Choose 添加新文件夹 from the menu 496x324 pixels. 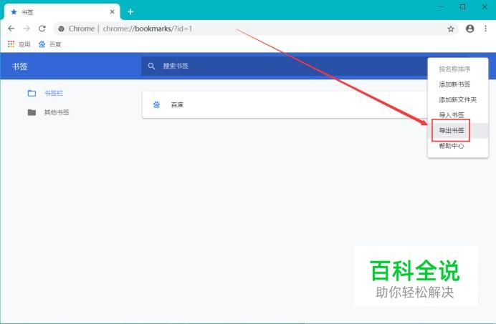458,100
